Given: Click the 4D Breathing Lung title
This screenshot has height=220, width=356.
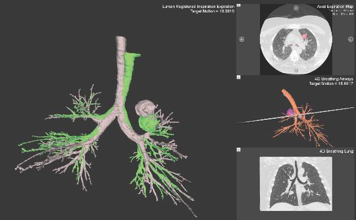Looking at the screenshot, I should 336,151.
